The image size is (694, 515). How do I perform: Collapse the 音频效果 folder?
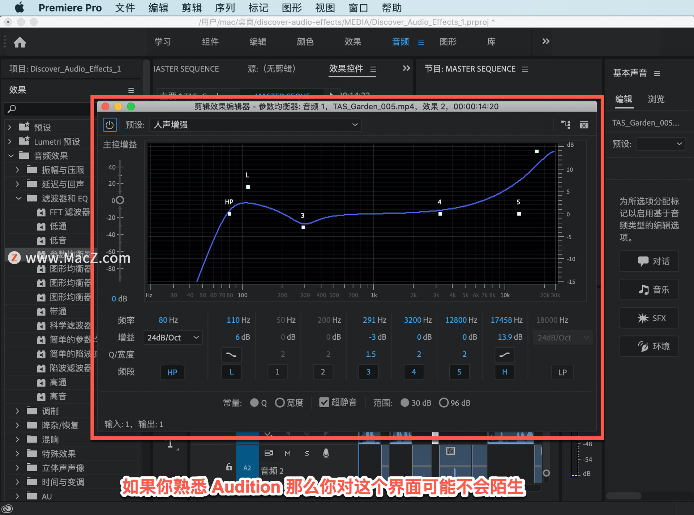coord(11,156)
